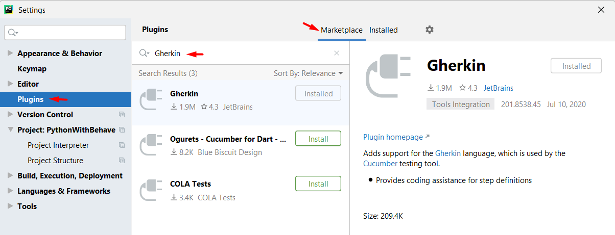The image size is (615, 235).
Task: Select the COLA Tests plugin name
Action: [191, 184]
